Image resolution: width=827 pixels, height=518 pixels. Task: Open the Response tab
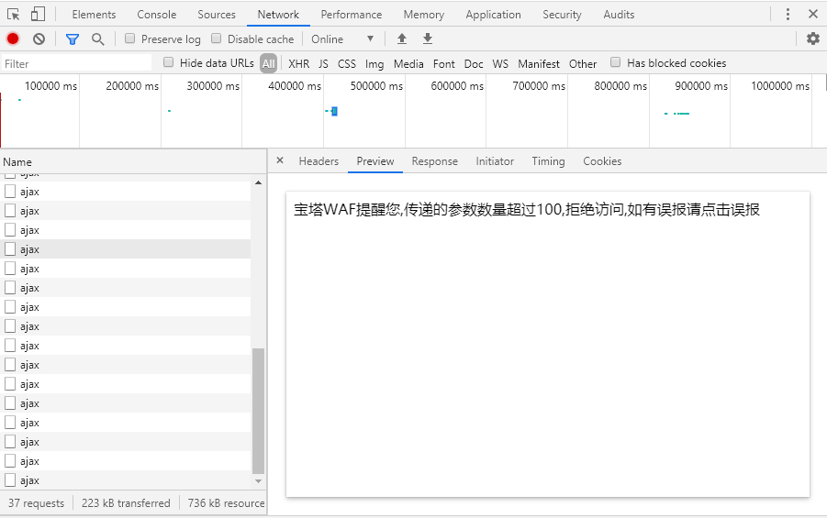[434, 161]
